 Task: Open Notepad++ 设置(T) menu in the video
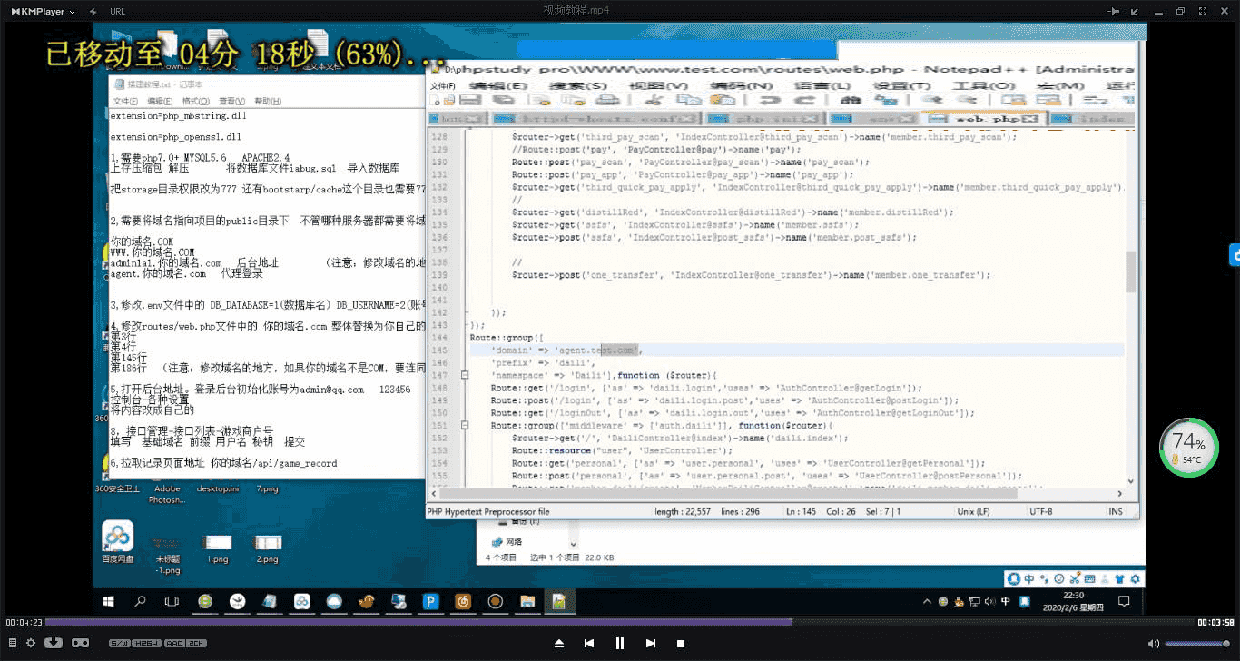tap(900, 85)
